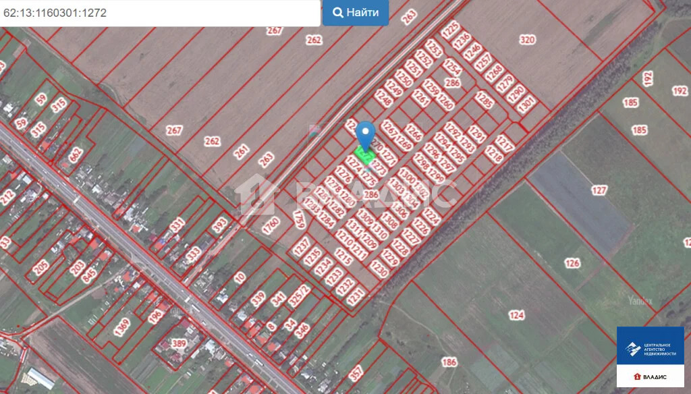Select parcel labeled 124

tap(516, 315)
